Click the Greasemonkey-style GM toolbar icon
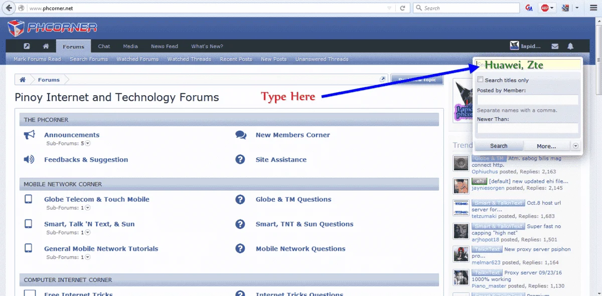Viewport: 602px width, 296px height. [x=529, y=8]
